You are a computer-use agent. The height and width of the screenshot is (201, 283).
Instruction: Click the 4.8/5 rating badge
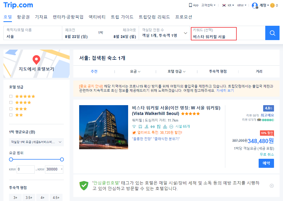(268, 108)
